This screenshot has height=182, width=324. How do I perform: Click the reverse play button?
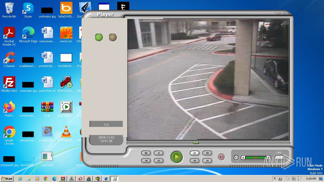pos(159,153)
